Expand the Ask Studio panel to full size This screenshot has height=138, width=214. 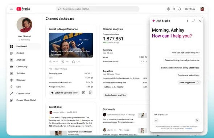tap(194, 21)
